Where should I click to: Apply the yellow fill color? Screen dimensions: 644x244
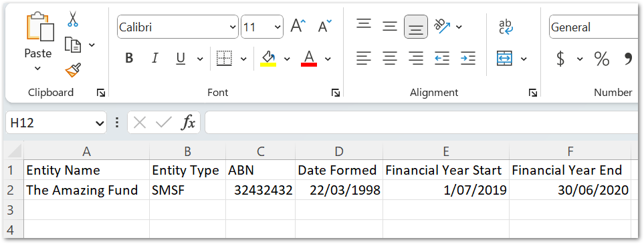[268, 59]
